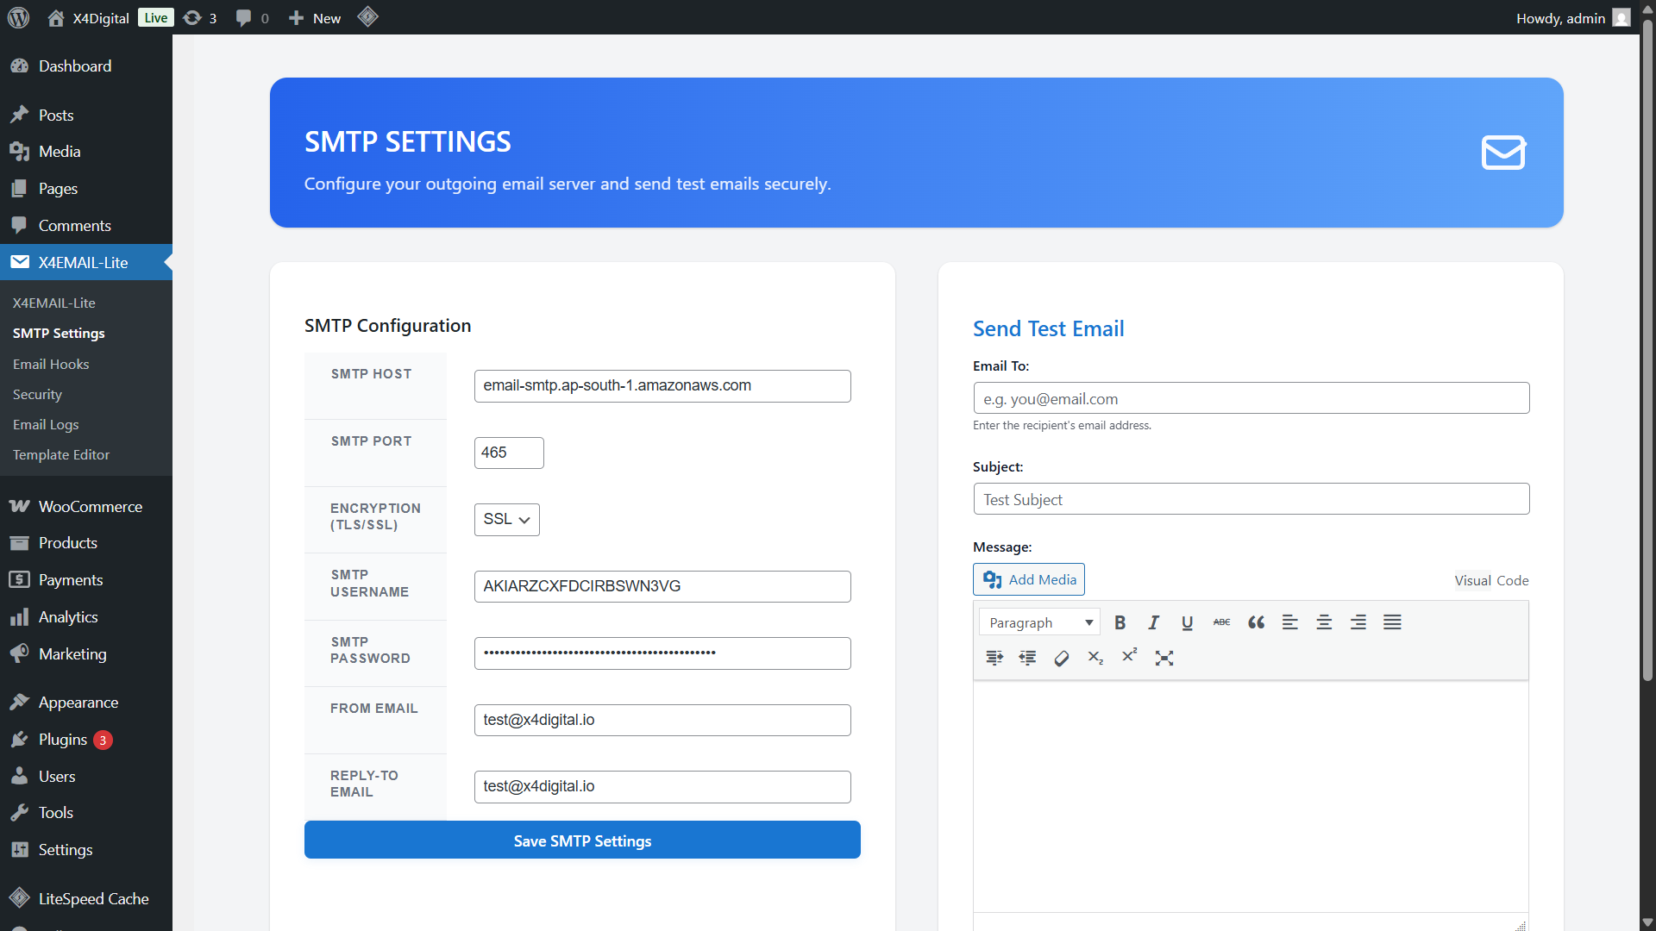The height and width of the screenshot is (931, 1656).
Task: Click the Email To input field
Action: (1251, 398)
